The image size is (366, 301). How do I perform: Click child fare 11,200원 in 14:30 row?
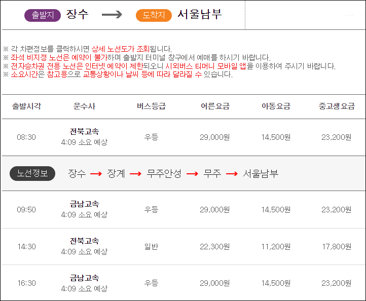coord(276,247)
